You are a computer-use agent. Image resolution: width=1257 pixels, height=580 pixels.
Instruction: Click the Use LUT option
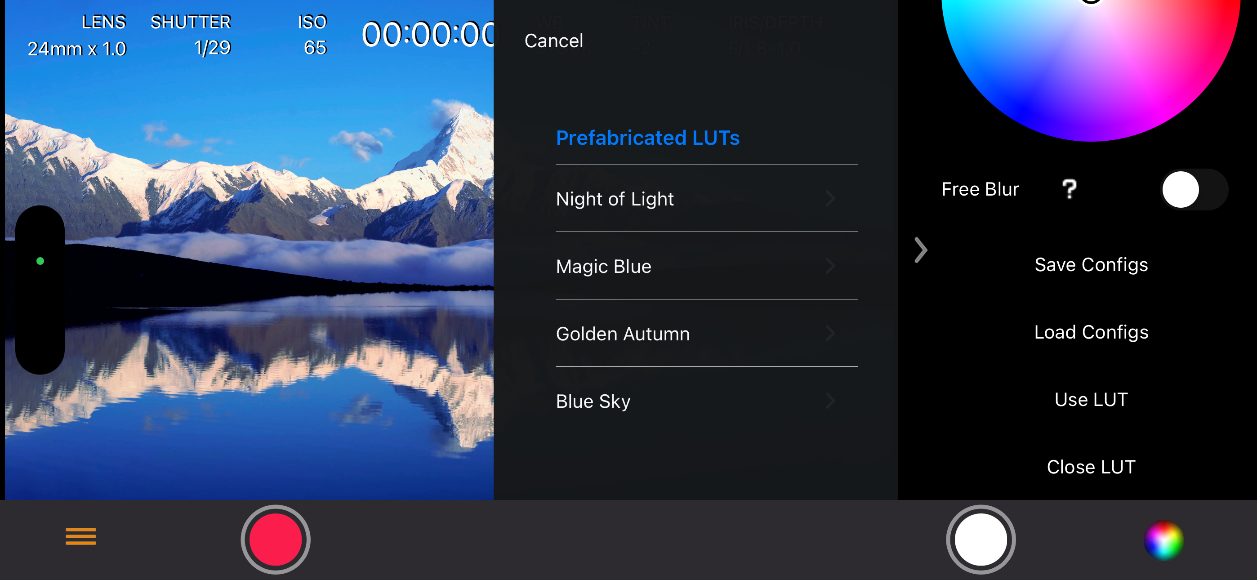pos(1091,399)
